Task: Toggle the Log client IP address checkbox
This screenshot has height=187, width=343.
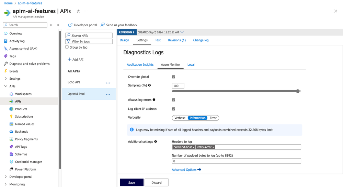Action: [x=173, y=109]
